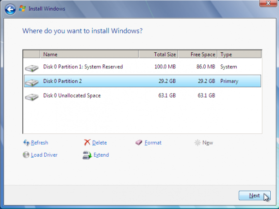Select the Disk 0 Partition 2 row
The width and height of the screenshot is (279, 209).
(142, 81)
